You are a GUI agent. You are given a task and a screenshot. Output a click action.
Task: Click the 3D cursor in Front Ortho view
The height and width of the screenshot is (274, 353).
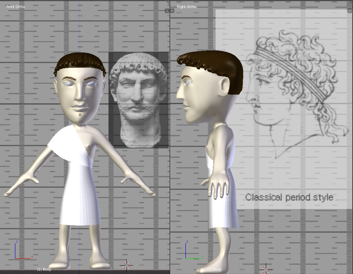(126, 265)
